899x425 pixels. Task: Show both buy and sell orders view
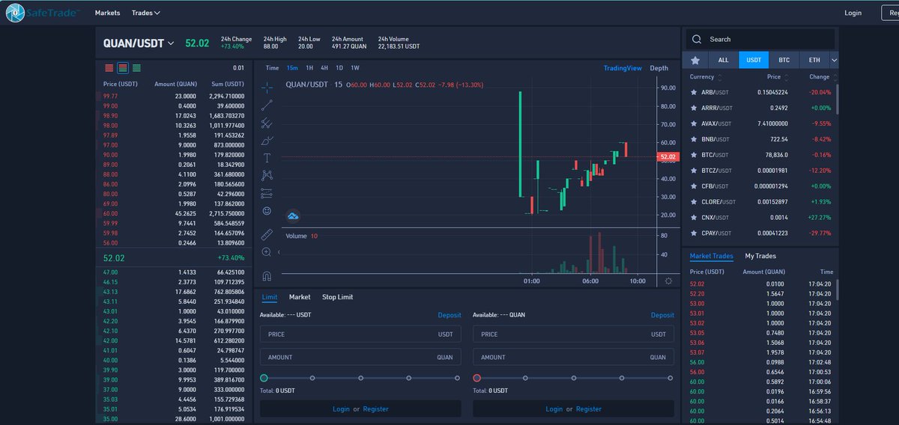pyautogui.click(x=123, y=68)
